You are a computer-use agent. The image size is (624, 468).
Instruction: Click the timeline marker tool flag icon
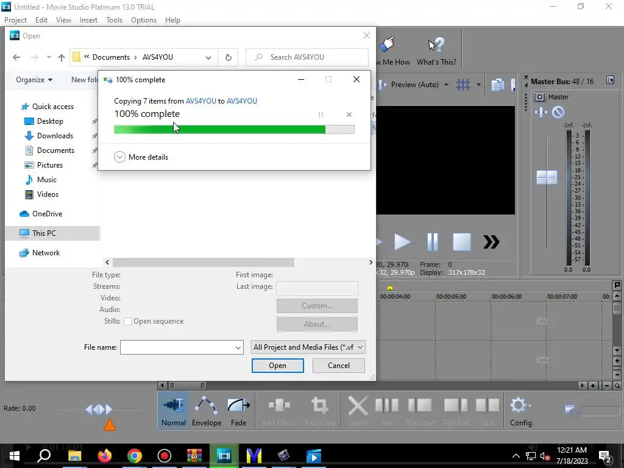(x=617, y=285)
